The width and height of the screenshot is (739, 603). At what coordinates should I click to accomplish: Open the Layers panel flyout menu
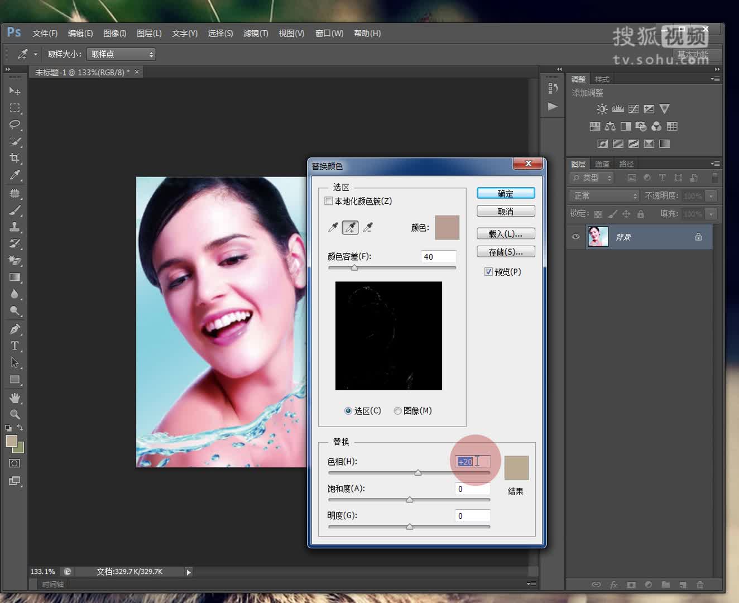point(715,164)
